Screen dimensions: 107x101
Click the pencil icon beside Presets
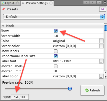click(x=3, y=9)
